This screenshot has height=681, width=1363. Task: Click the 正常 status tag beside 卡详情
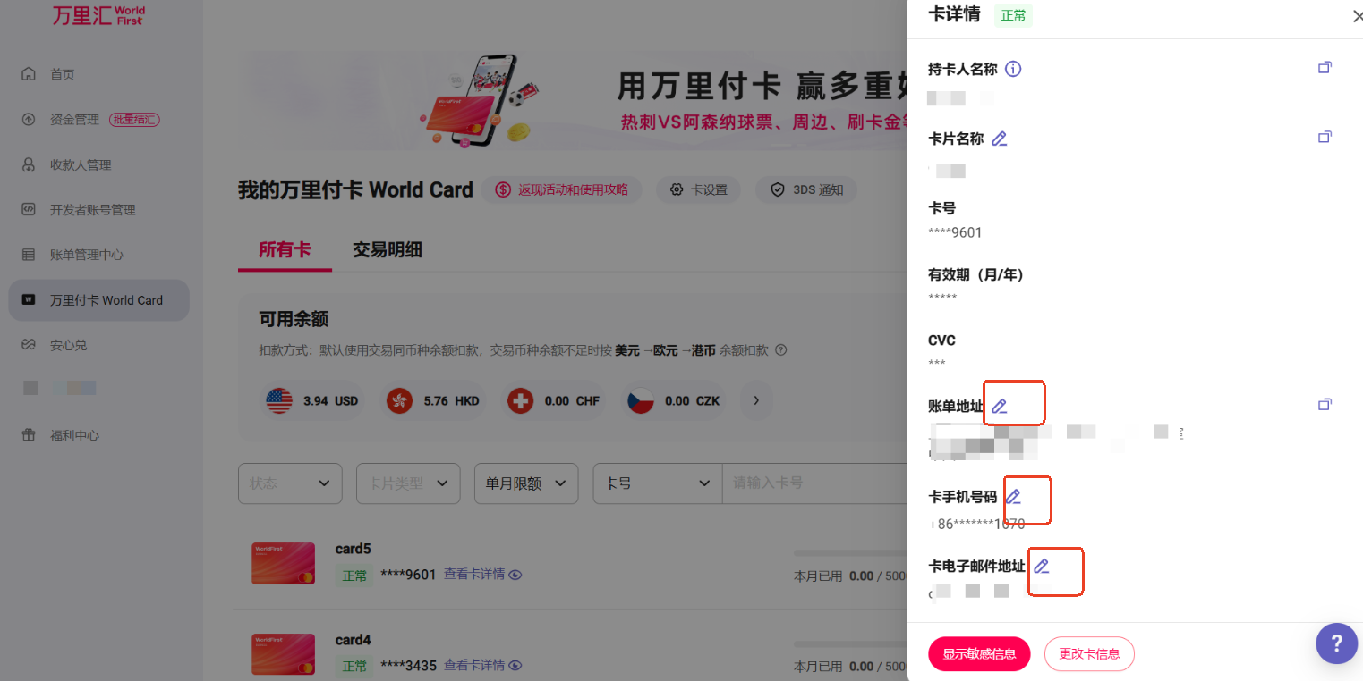coord(1013,15)
